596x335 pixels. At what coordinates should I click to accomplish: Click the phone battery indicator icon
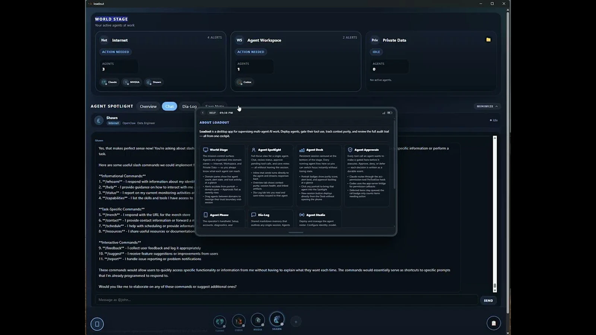pyautogui.click(x=389, y=113)
